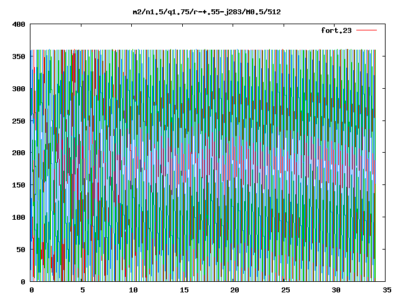The image size is (398, 298).
Task: Click x-axis label 30
Action: pos(336,290)
